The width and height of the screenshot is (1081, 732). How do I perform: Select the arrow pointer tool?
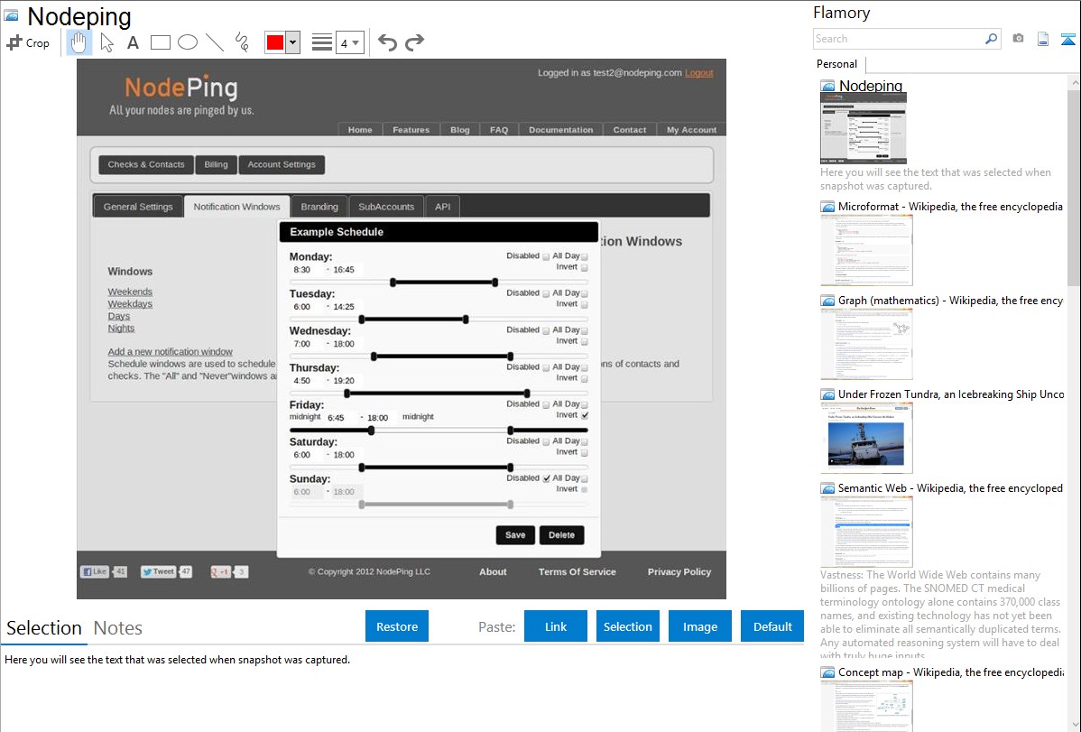[106, 42]
